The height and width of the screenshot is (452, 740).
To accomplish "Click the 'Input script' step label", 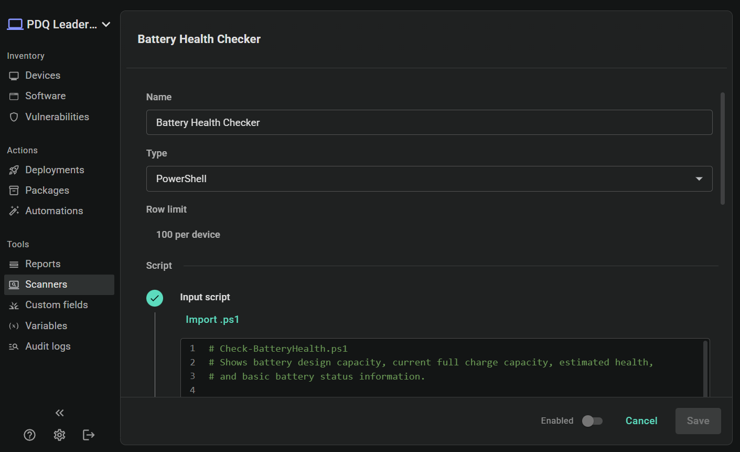I will [x=205, y=297].
